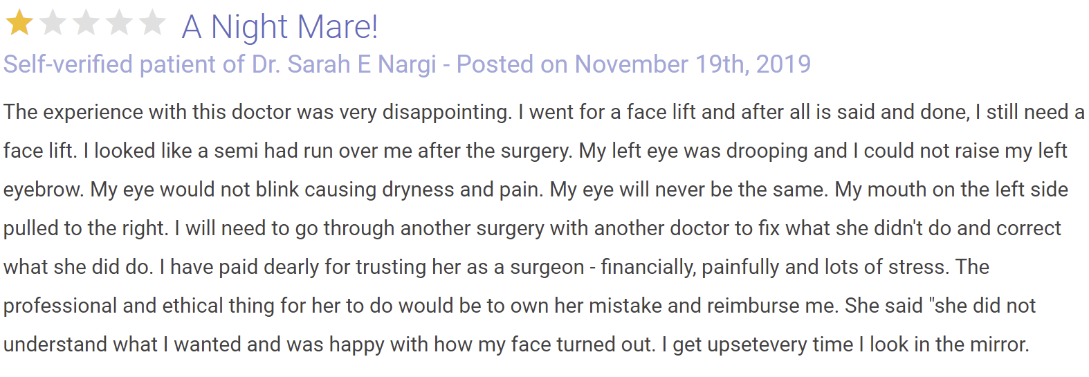Click the first gold filled star
1089x377 pixels.
[x=19, y=23]
